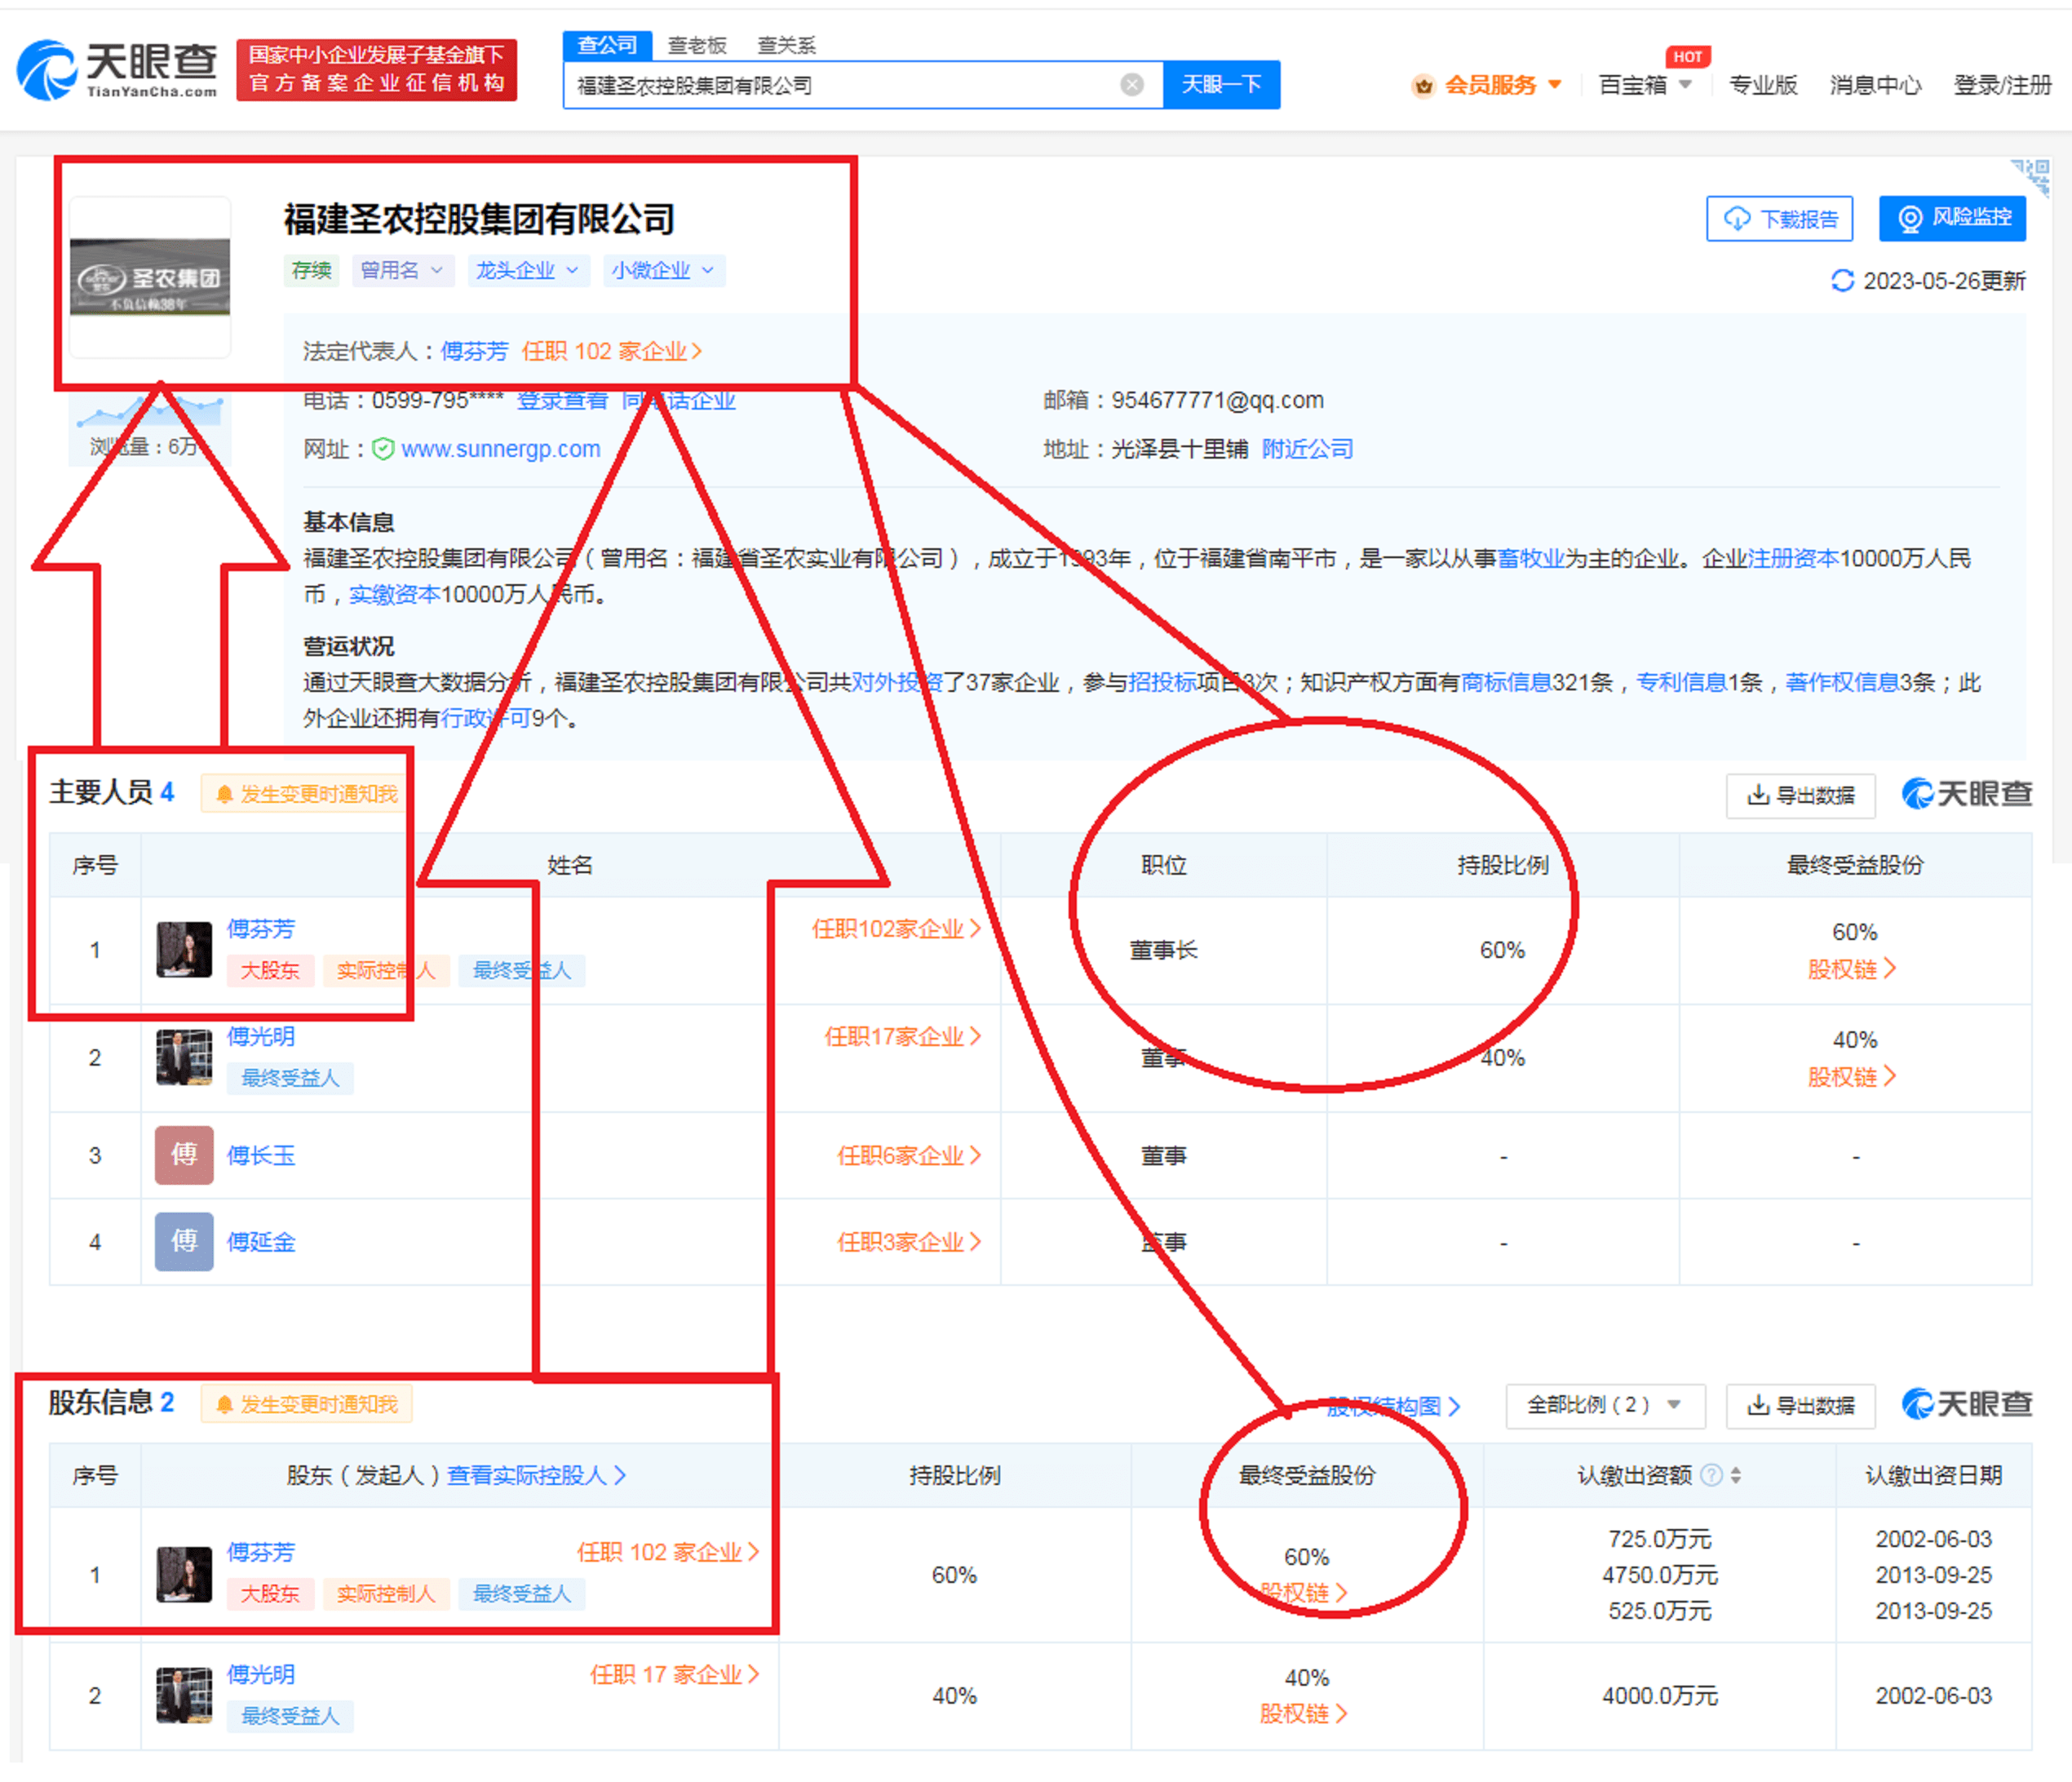Viewport: 2072px width, 1782px height.
Task: Open 查看实际控股人 link
Action: 536,1474
